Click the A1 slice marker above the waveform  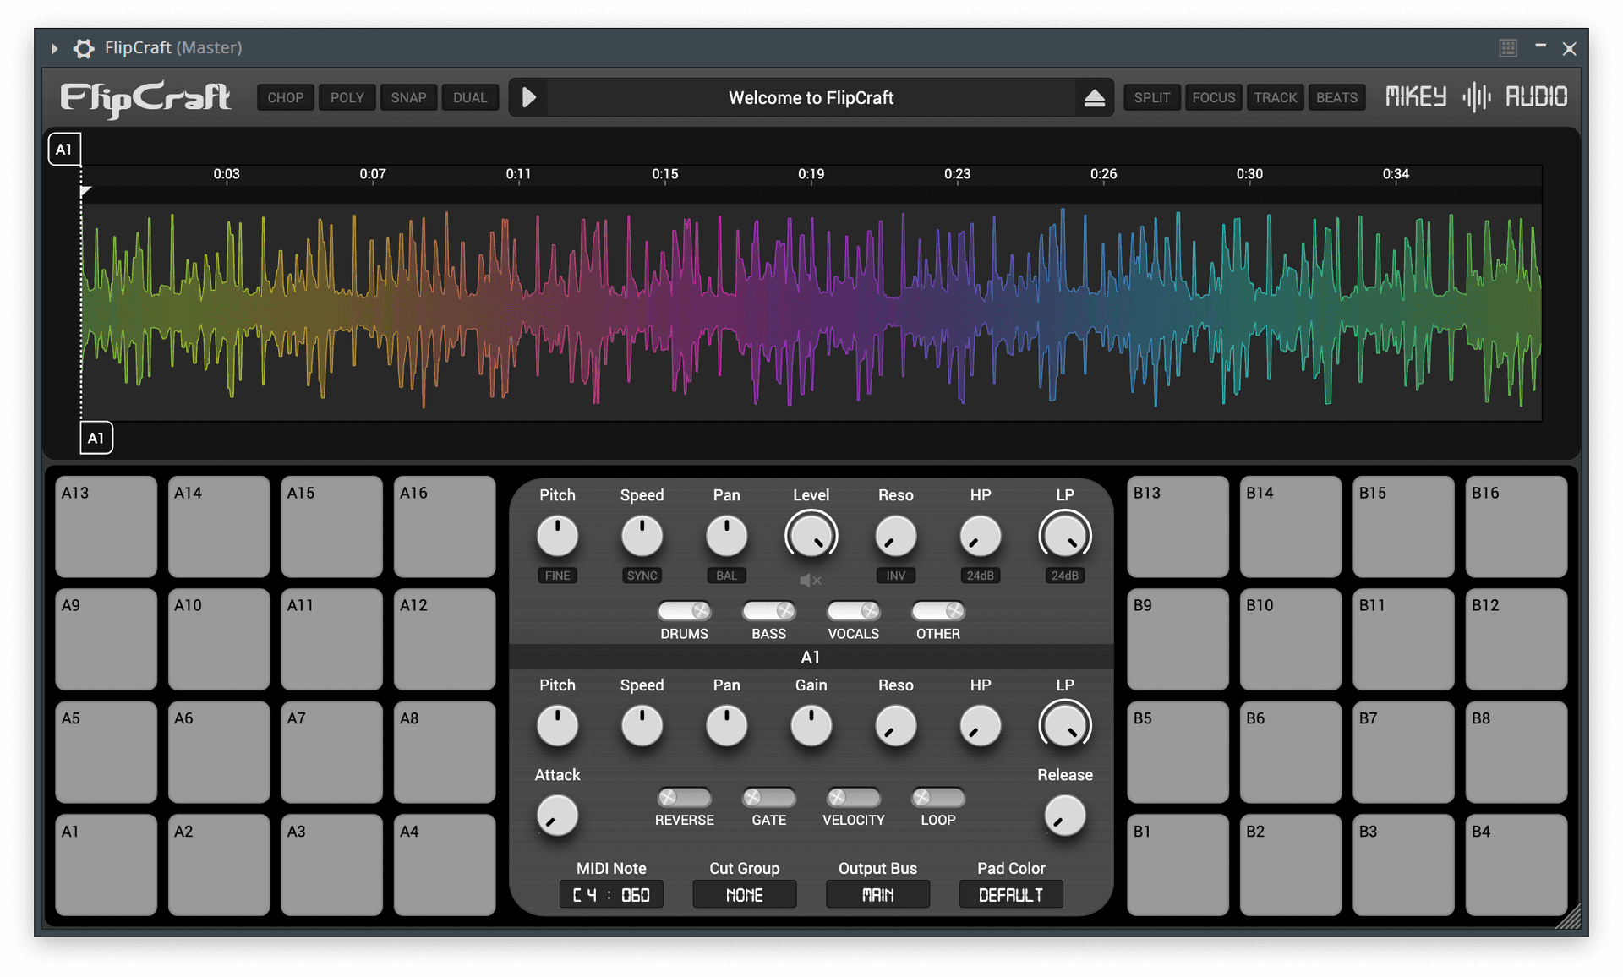[64, 150]
